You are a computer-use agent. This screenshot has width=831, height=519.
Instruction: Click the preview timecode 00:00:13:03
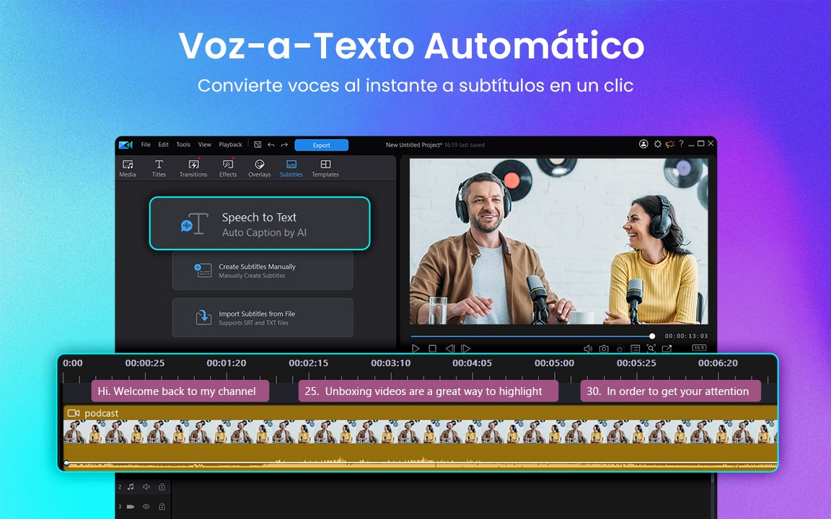(686, 337)
